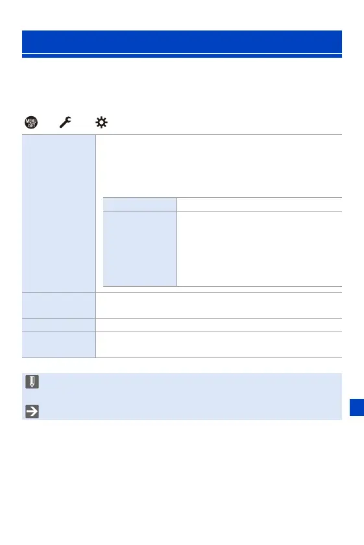This screenshot has width=364, height=545.
Task: Click the thin third row description cell
Action: tap(219, 325)
